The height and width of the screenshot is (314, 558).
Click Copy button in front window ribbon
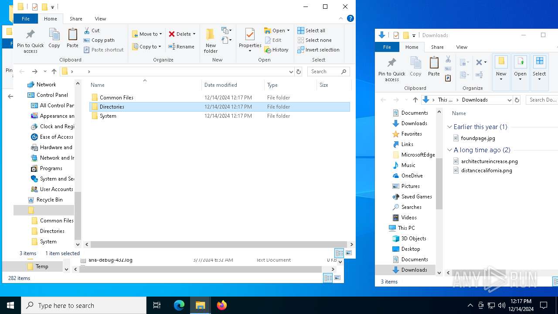(x=54, y=38)
